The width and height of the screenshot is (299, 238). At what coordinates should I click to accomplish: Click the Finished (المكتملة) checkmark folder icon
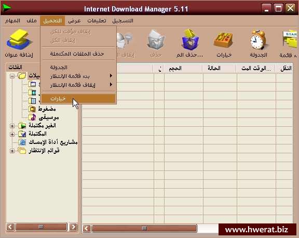22,134
